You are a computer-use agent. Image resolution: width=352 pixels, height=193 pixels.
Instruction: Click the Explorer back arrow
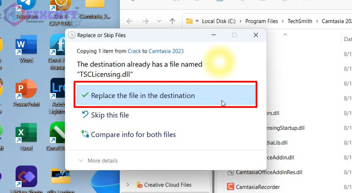coord(130,21)
